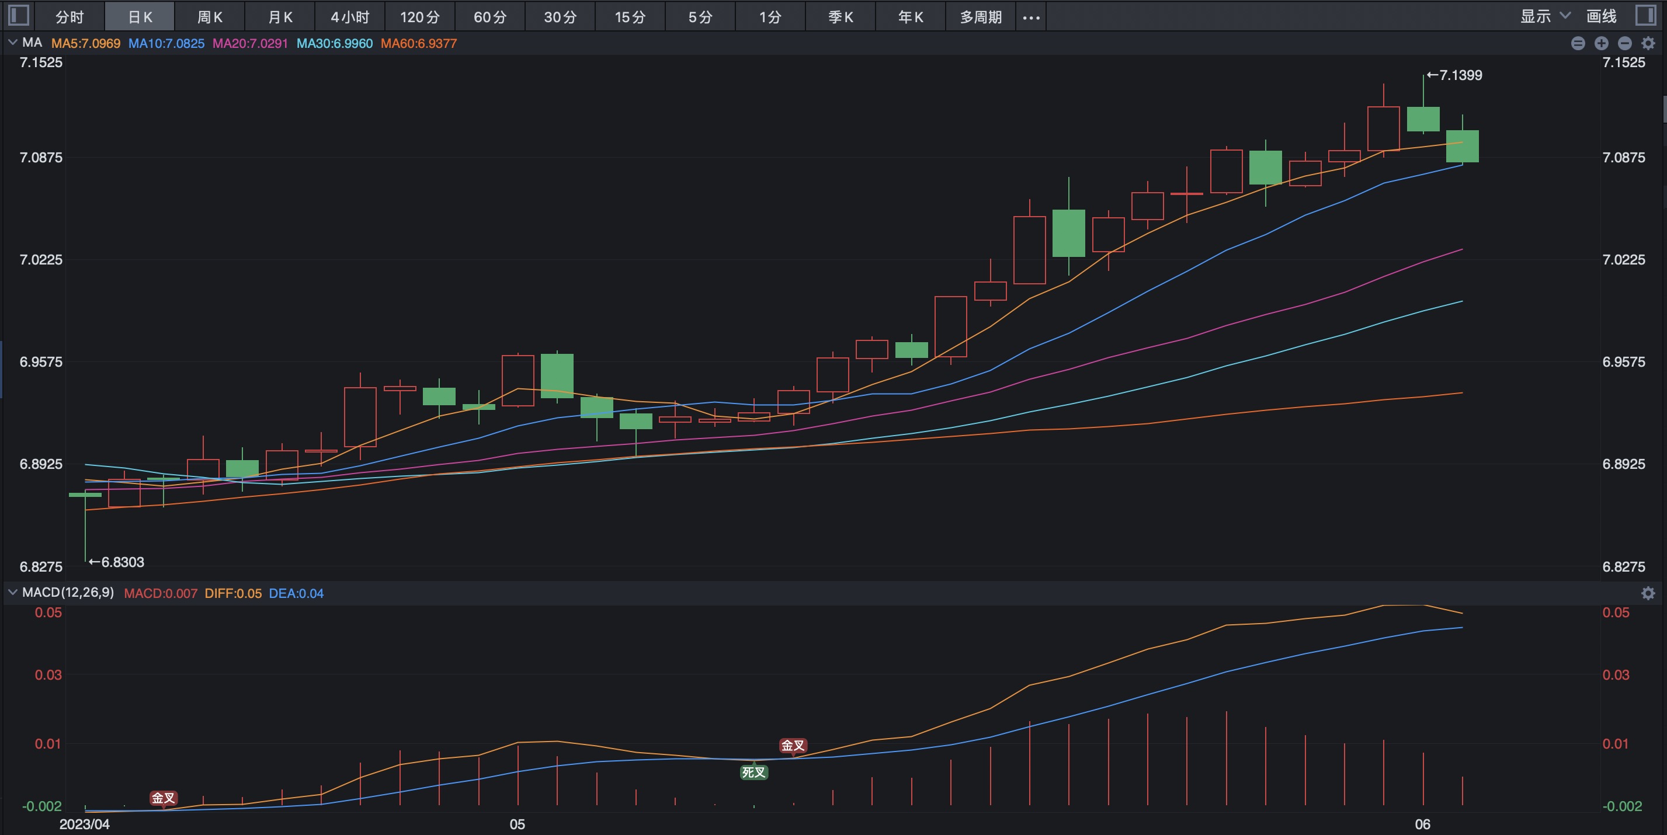Open MA indicator settings gear
Viewport: 1667px width, 835px height.
(1648, 43)
